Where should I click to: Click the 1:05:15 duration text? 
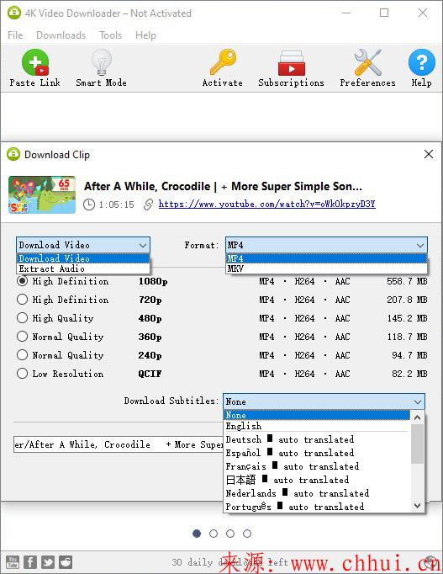116,205
